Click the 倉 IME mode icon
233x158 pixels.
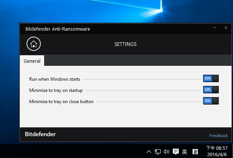(x=195, y=152)
